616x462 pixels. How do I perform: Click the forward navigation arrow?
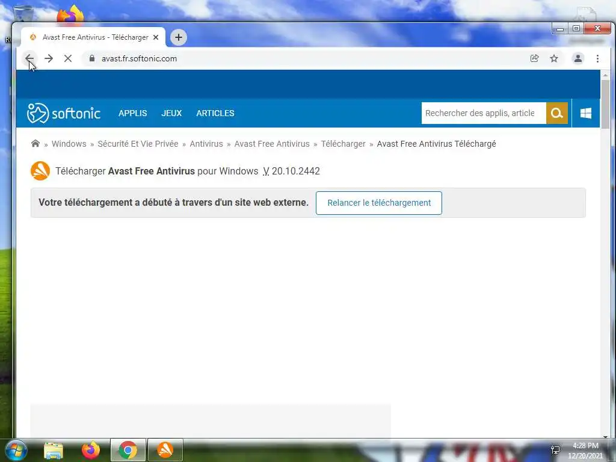(x=49, y=58)
